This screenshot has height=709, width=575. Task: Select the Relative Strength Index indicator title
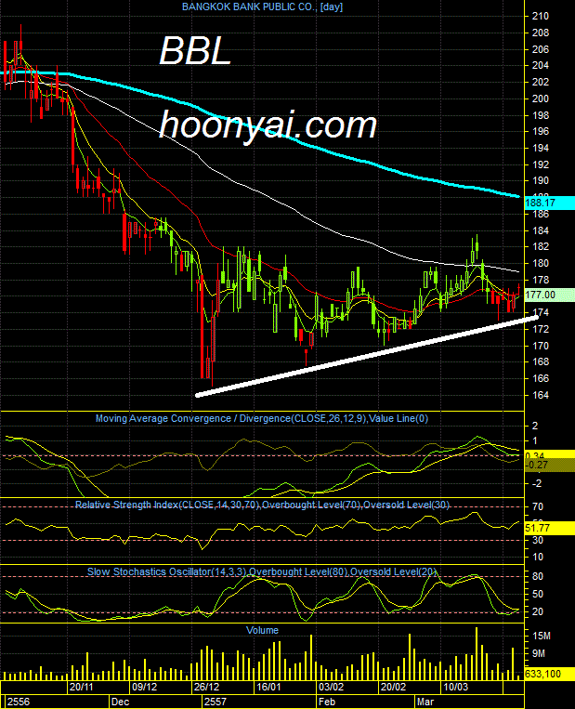(262, 505)
